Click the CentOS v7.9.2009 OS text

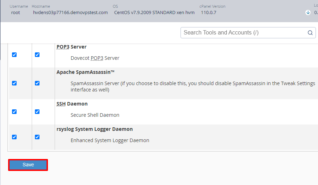(x=154, y=13)
